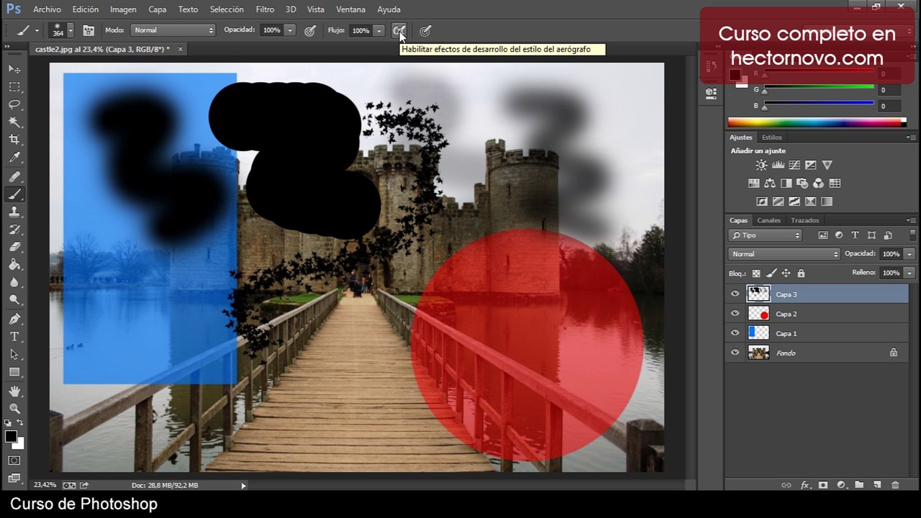The image size is (921, 518).
Task: Switch to the Estilos tab
Action: pyautogui.click(x=771, y=137)
